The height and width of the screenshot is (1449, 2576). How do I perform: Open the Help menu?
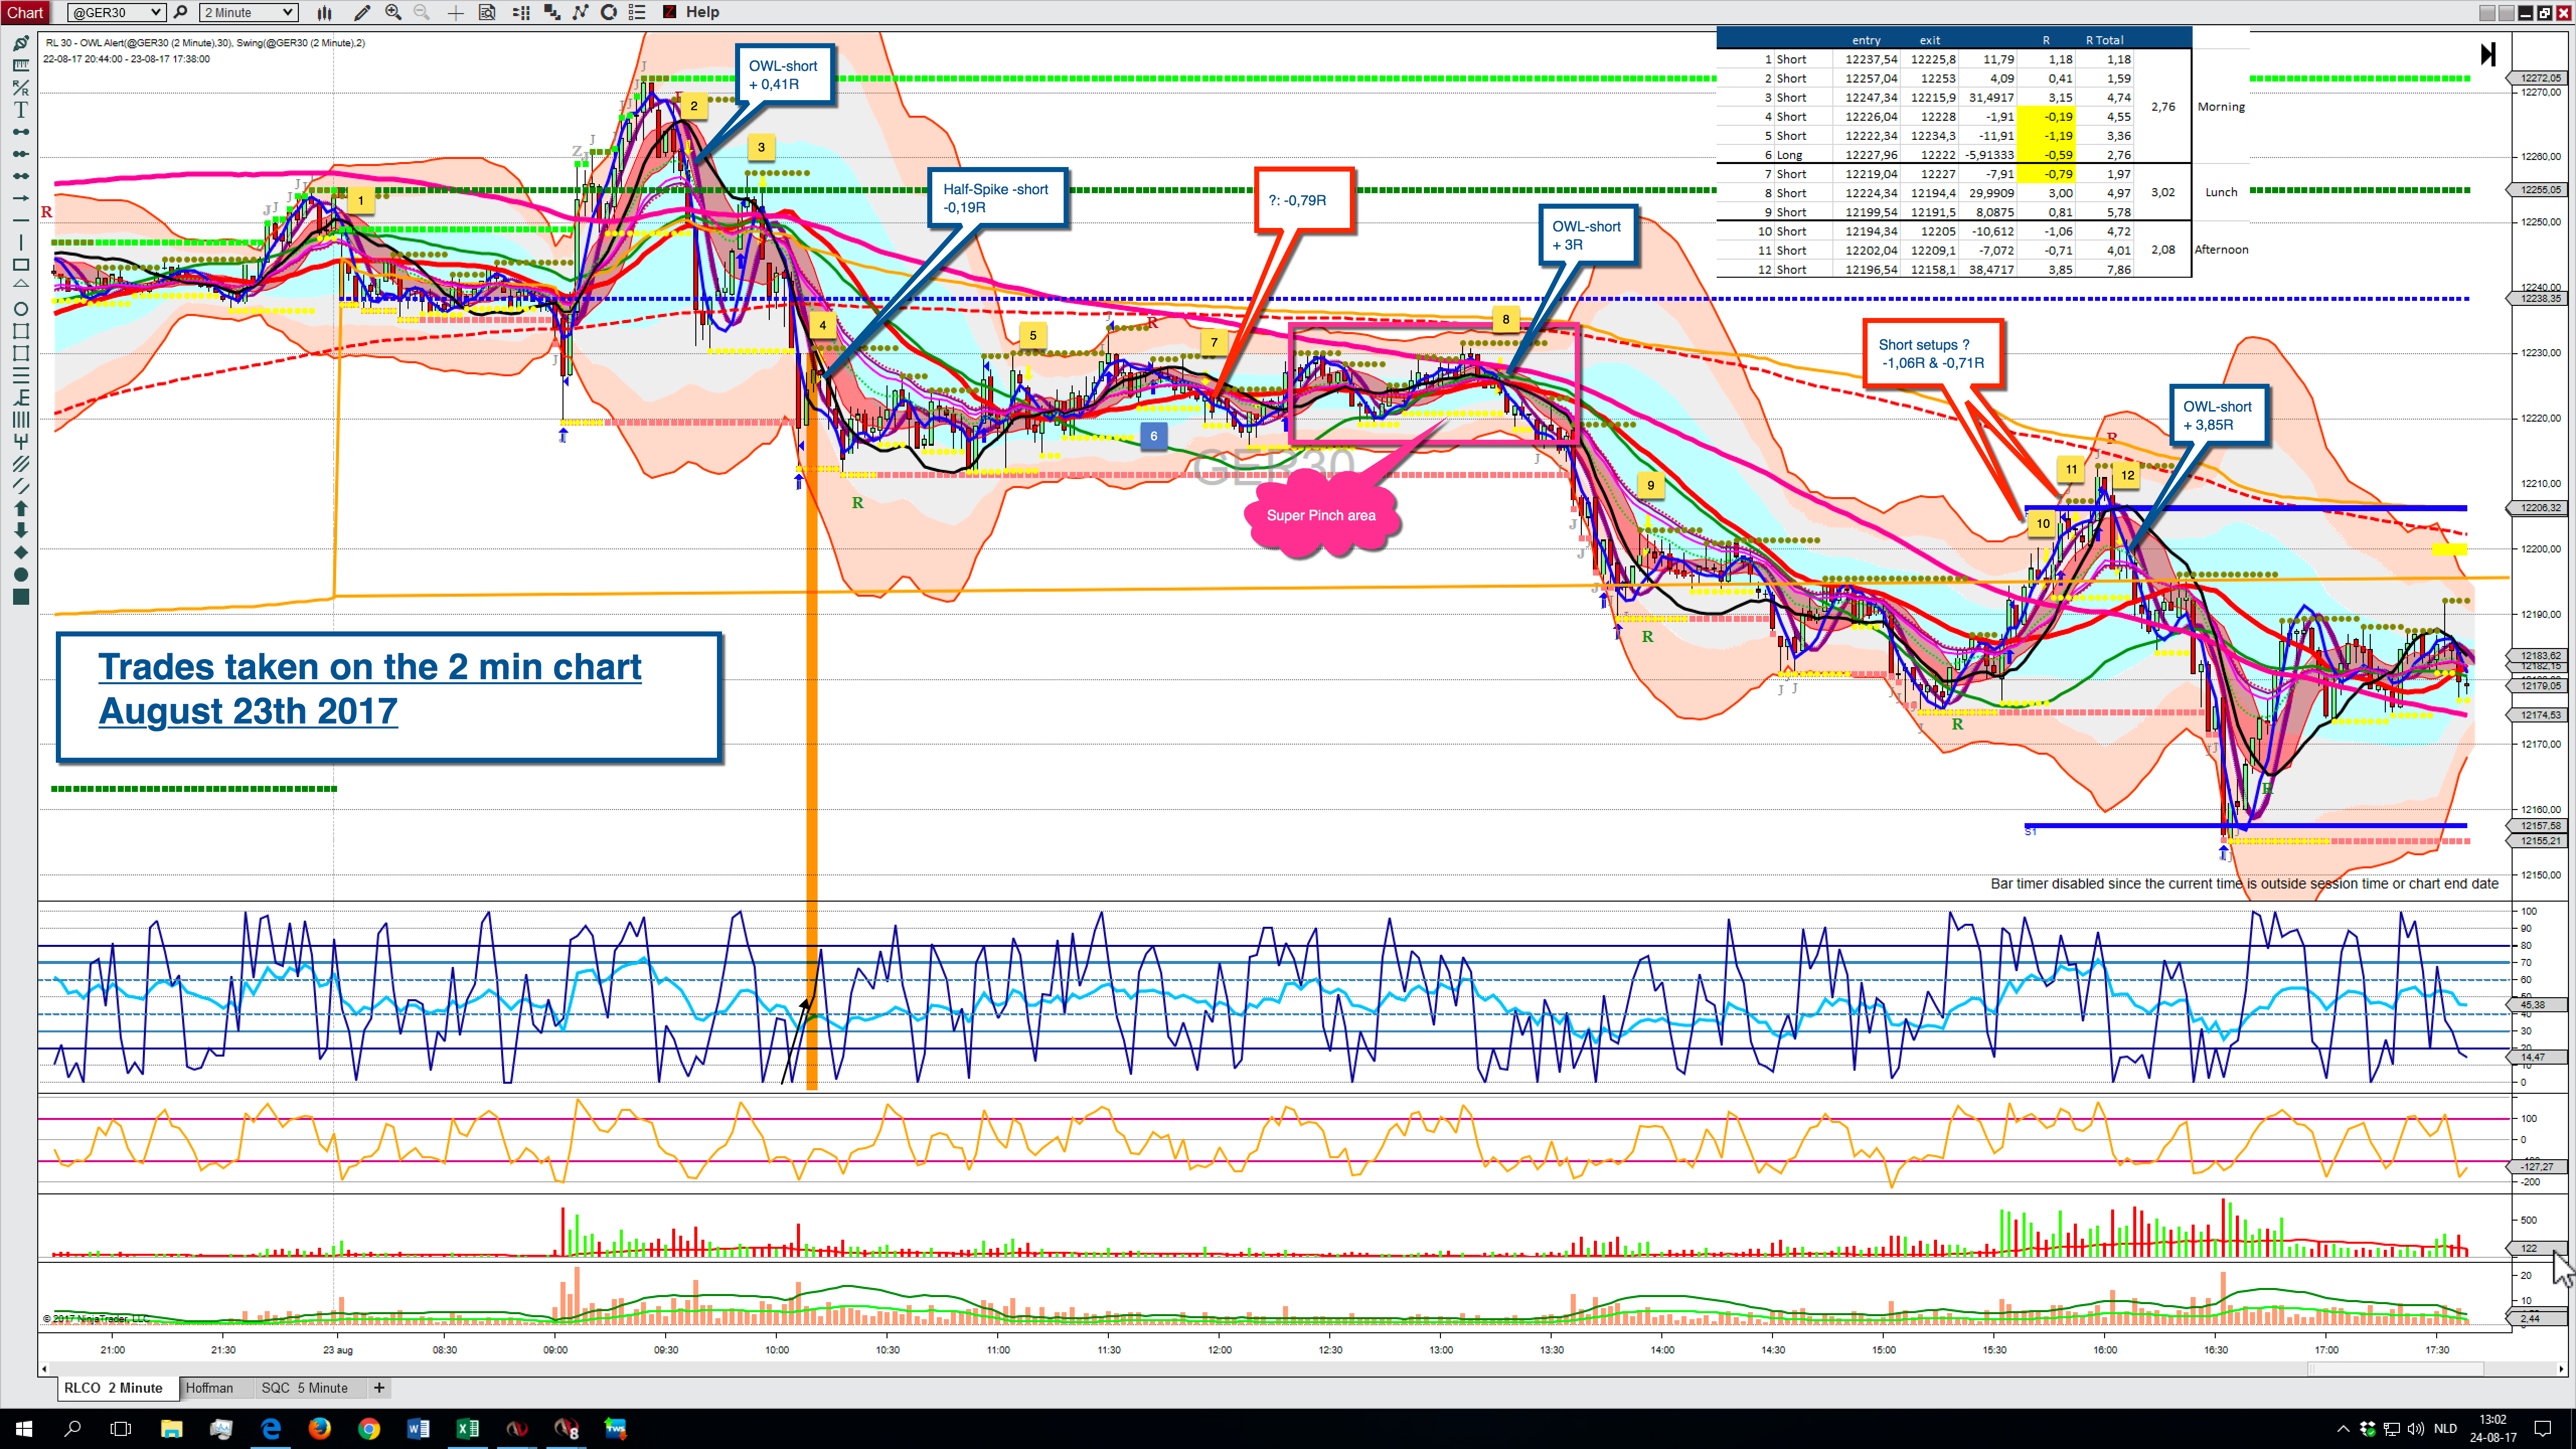pyautogui.click(x=702, y=12)
